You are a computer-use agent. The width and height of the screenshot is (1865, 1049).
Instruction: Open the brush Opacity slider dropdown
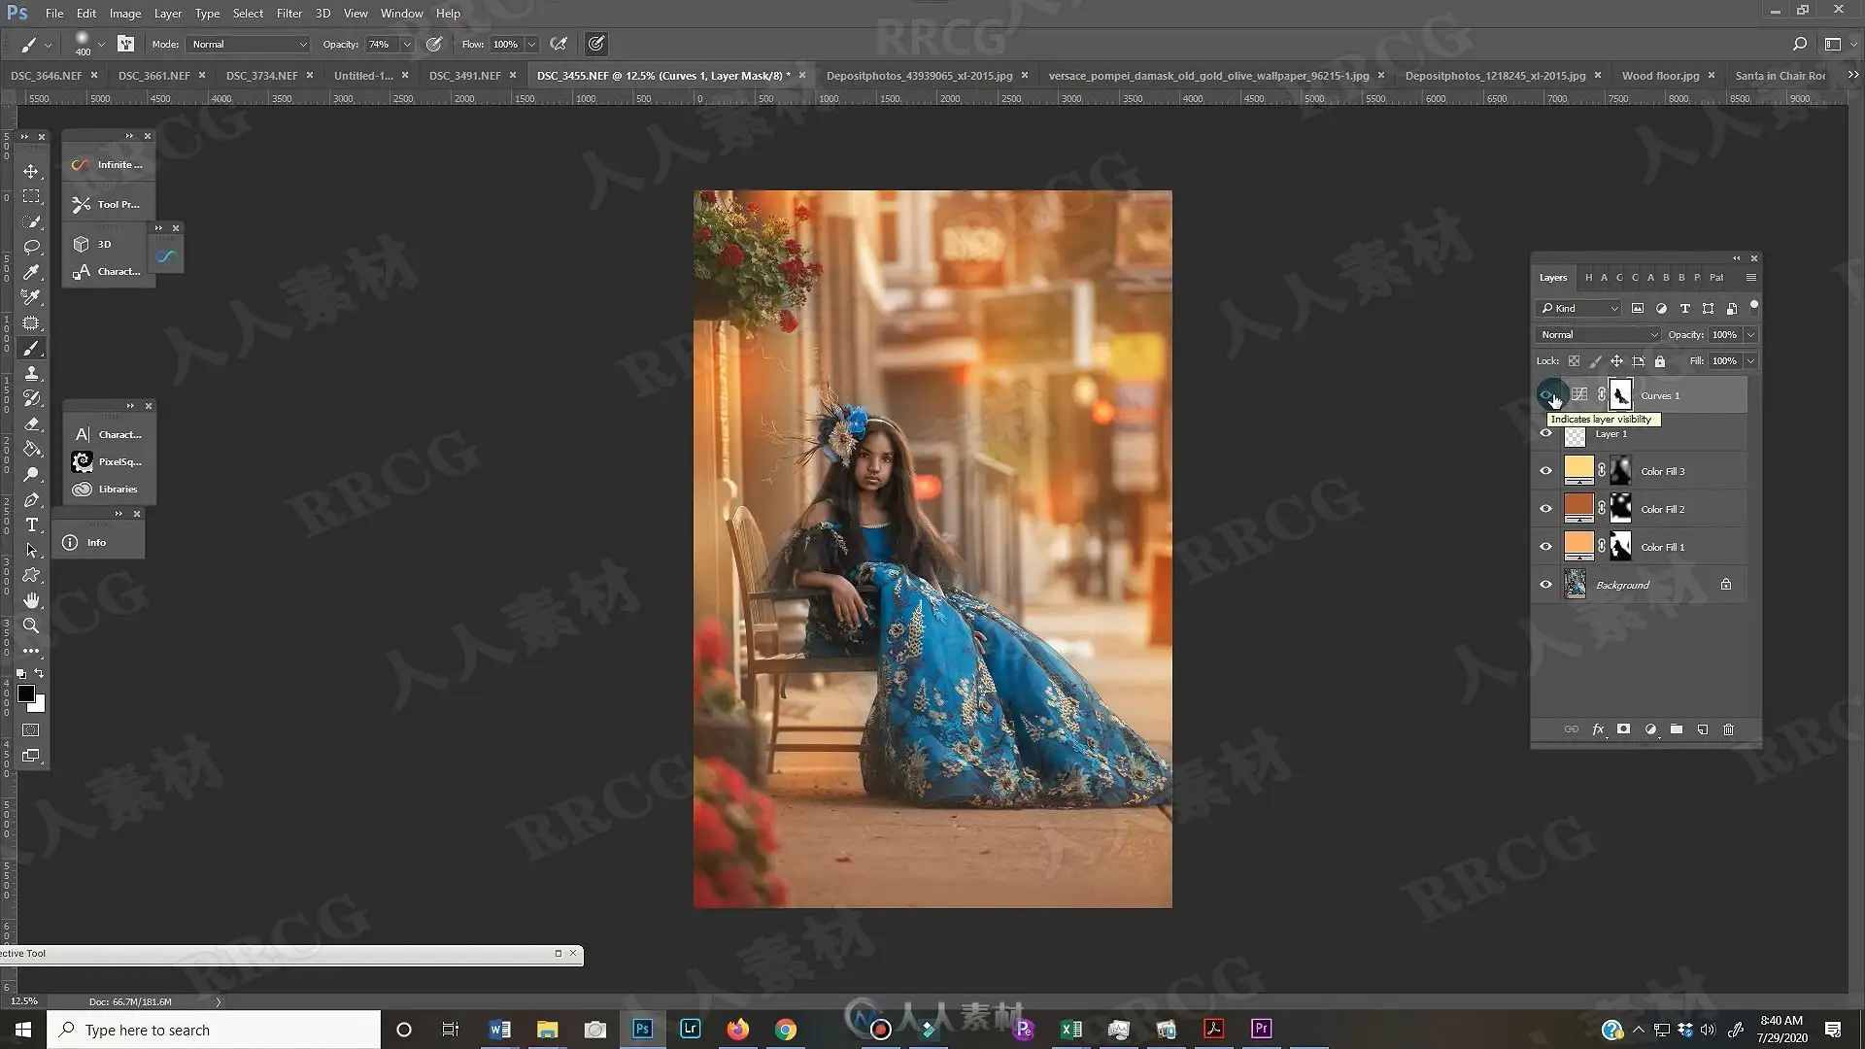pyautogui.click(x=407, y=44)
